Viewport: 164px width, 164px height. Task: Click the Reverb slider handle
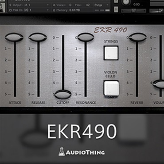click(137, 37)
